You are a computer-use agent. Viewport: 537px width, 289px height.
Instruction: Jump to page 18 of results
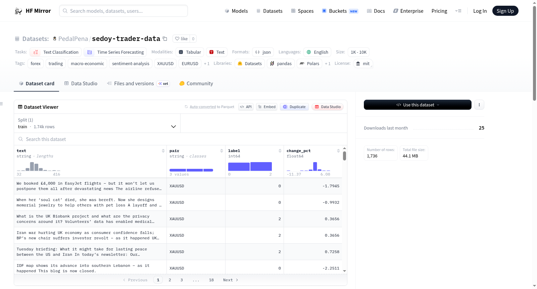(211, 280)
